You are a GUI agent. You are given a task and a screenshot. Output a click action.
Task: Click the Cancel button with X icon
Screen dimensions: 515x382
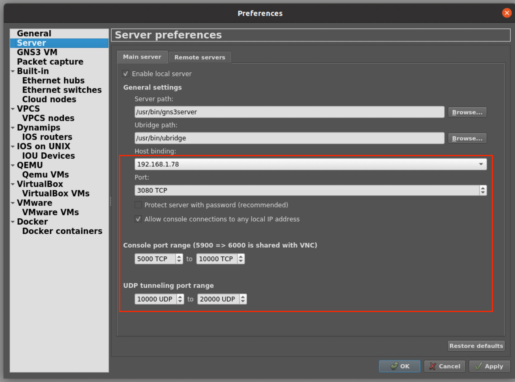[444, 366]
